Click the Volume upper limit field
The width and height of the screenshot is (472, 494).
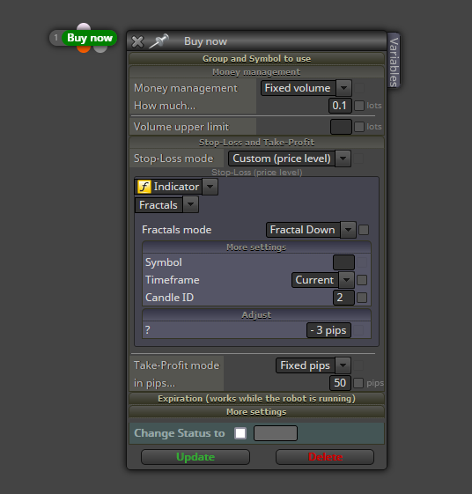pyautogui.click(x=341, y=127)
